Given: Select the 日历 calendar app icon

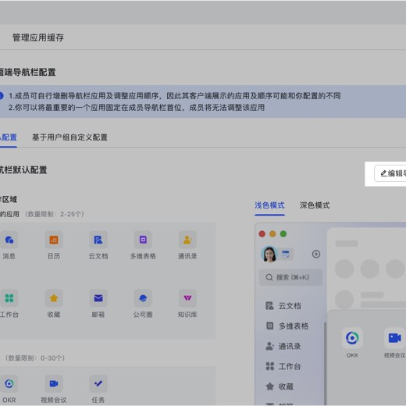Looking at the screenshot, I should [x=54, y=240].
